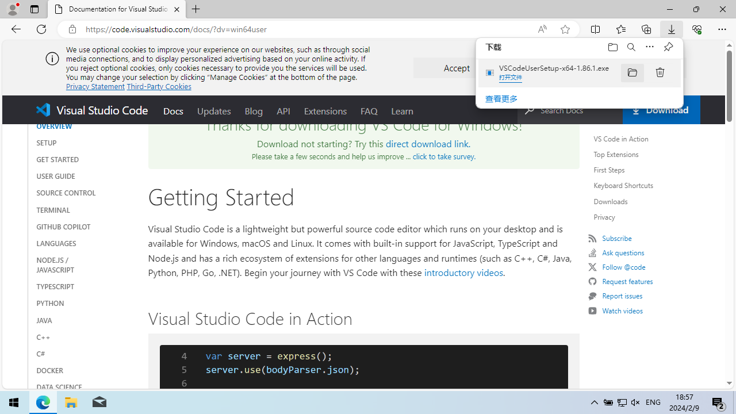Open the Updates navigation item
This screenshot has width=736, height=414.
click(214, 110)
